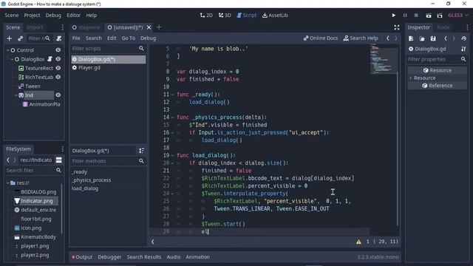
Task: Fold the _ready function at line 11
Action: 172,95
